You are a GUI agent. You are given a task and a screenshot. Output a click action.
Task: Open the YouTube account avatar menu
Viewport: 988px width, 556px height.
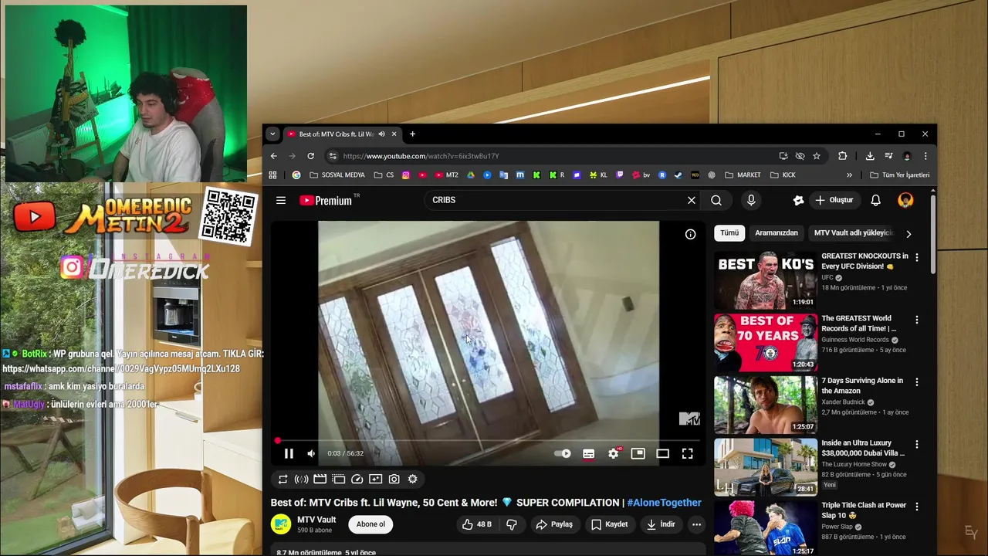905,200
